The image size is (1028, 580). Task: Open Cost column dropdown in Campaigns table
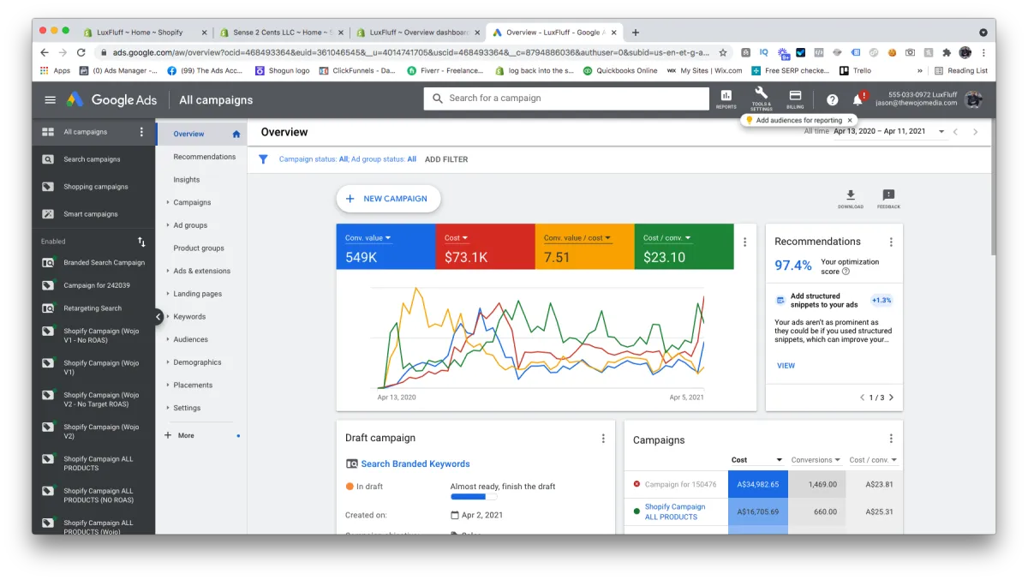pos(756,460)
